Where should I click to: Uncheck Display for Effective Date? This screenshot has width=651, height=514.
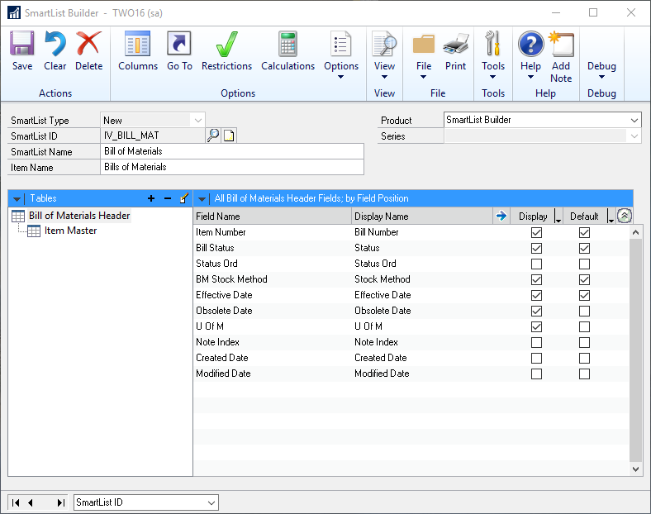click(536, 296)
